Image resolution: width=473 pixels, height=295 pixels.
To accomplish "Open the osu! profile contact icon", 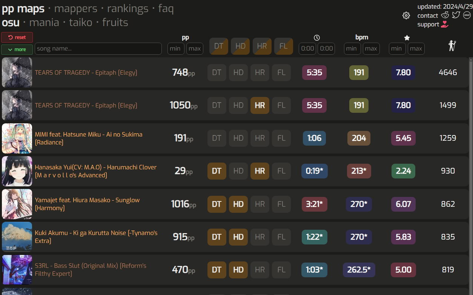I will pyautogui.click(x=467, y=15).
